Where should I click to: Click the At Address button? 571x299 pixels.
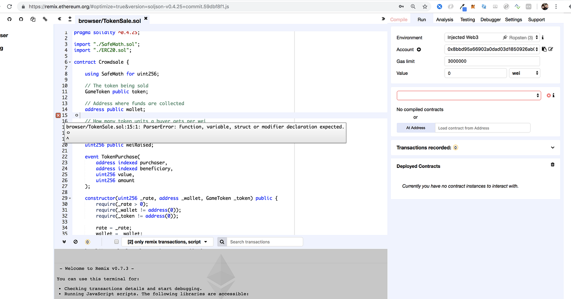(x=416, y=128)
